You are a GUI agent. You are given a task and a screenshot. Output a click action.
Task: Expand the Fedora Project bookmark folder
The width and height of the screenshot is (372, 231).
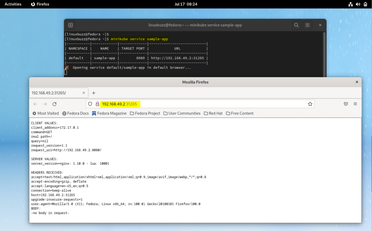[x=145, y=113]
